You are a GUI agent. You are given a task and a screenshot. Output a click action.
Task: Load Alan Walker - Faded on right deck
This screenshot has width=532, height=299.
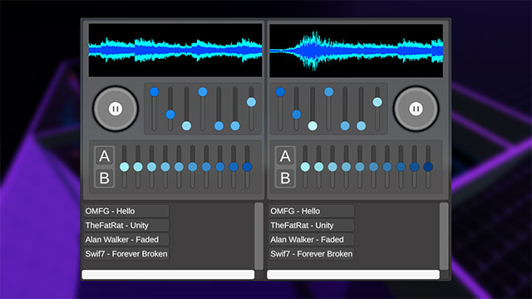click(x=312, y=239)
